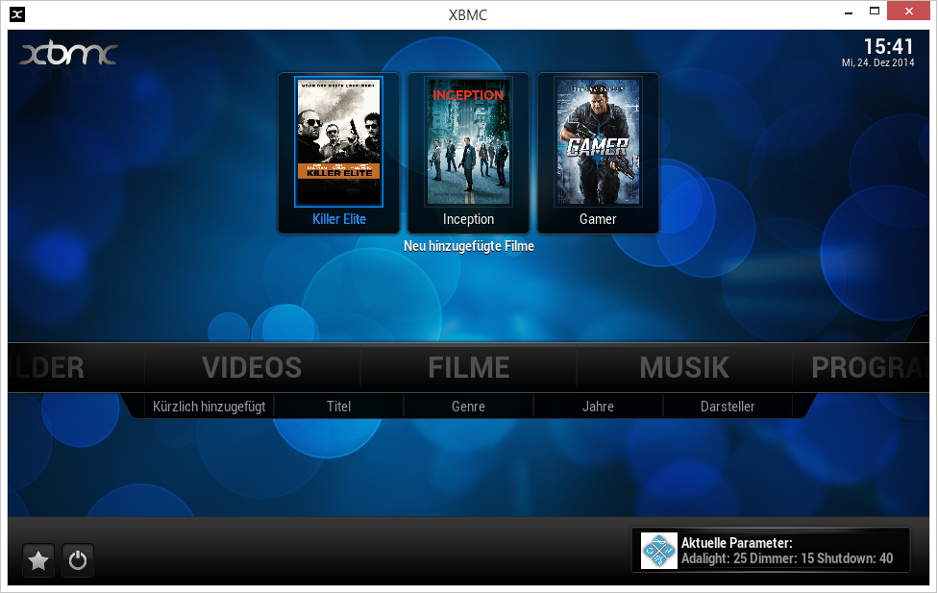
Task: Select the Inception movie poster
Action: [468, 142]
